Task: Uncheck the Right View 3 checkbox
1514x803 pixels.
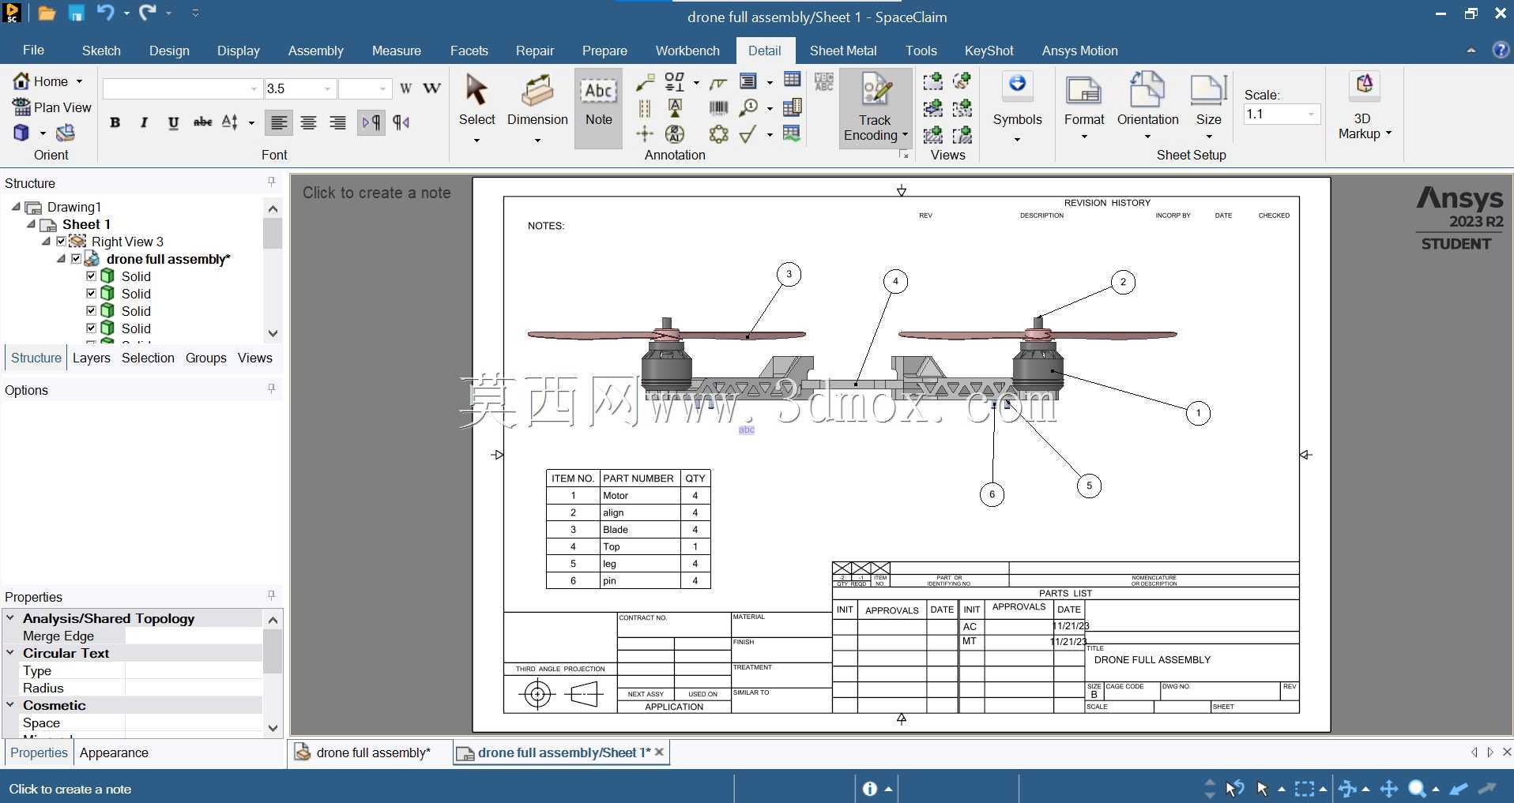Action: click(62, 241)
